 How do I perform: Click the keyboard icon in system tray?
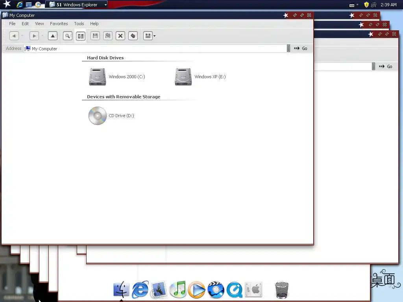[352, 5]
